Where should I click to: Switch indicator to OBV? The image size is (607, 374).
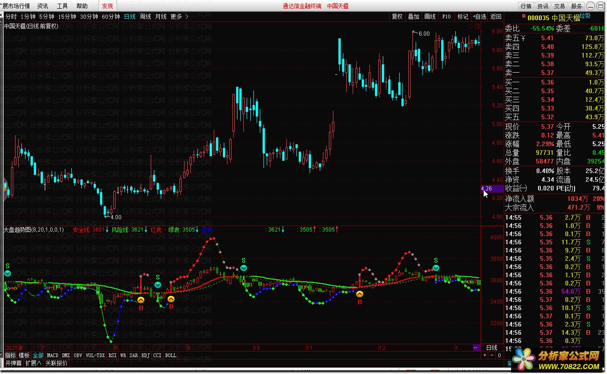[x=78, y=355]
